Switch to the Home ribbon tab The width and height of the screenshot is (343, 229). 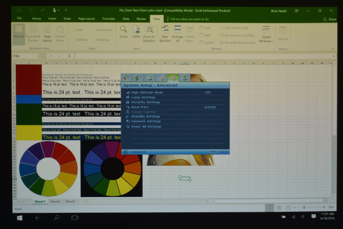pos(37,19)
